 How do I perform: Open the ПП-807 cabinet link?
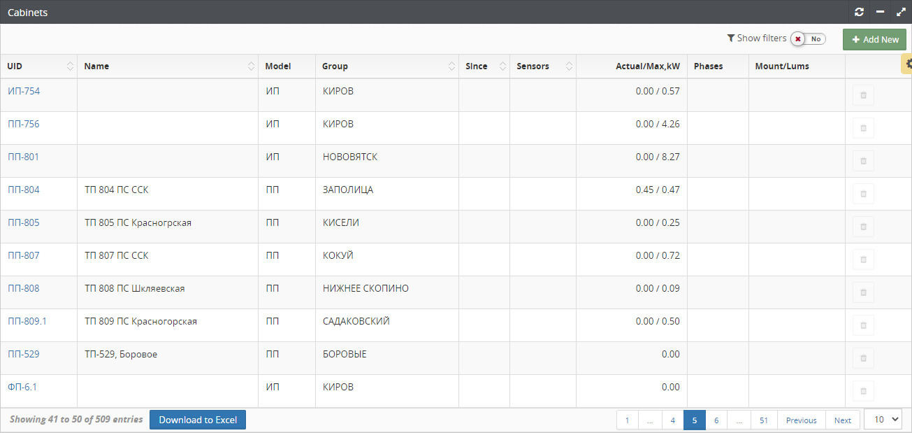pyautogui.click(x=24, y=255)
